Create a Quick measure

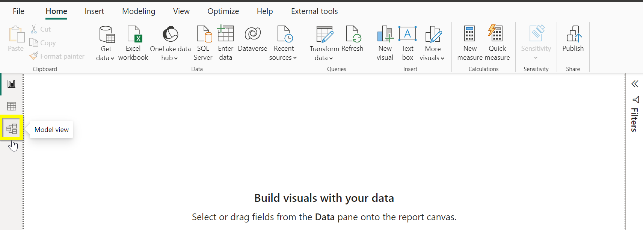497,43
